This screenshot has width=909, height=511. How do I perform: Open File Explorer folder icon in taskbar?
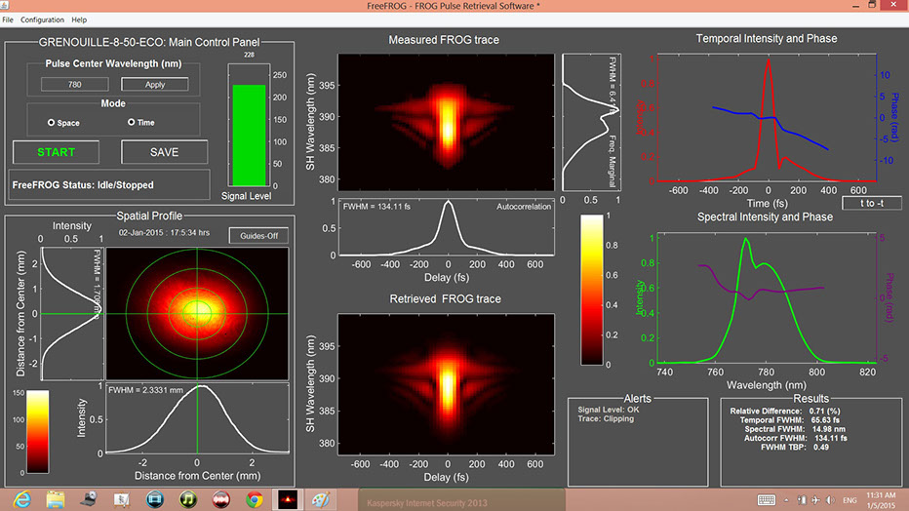tap(55, 498)
